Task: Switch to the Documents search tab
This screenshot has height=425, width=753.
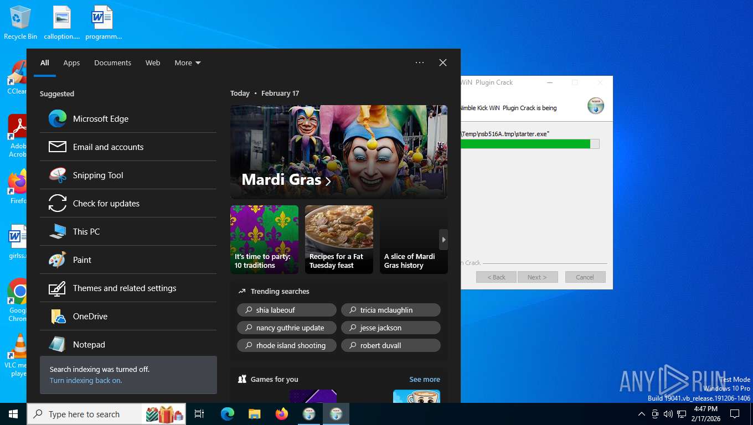Action: pyautogui.click(x=112, y=63)
